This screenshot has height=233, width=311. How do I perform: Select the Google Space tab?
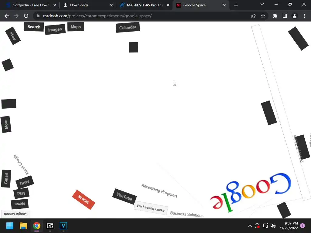point(201,5)
